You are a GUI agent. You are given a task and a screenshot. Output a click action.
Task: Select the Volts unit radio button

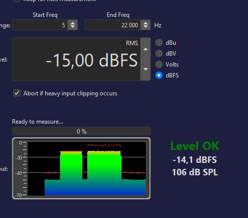click(x=159, y=65)
